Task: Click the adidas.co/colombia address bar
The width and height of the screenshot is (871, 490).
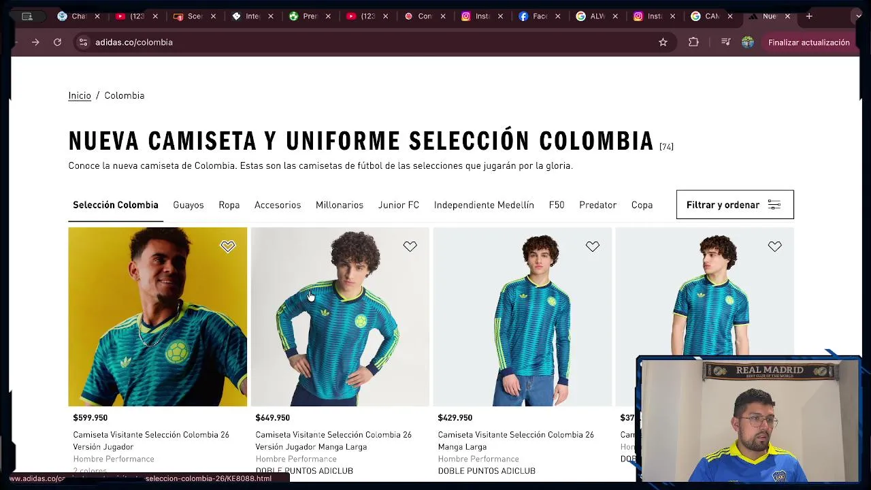Action: tap(367, 42)
